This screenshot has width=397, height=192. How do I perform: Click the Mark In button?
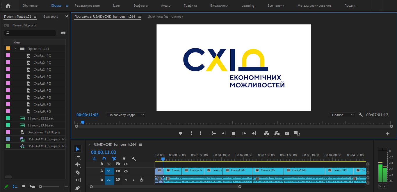click(191, 133)
